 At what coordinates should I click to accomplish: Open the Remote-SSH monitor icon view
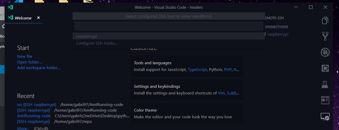325,117
